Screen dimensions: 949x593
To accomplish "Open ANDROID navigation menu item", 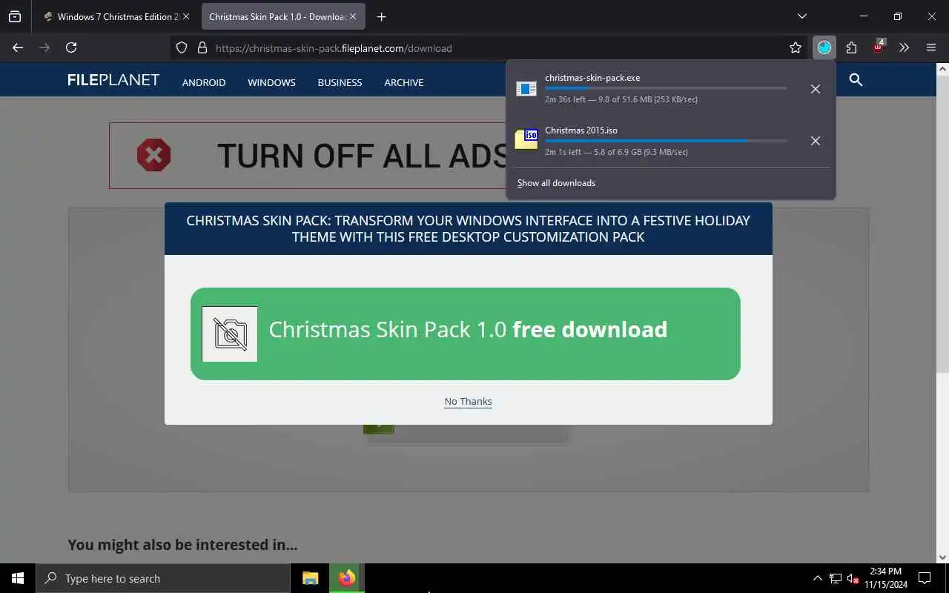I will 204,82.
